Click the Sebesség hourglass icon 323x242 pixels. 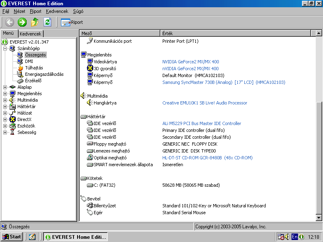(x=13, y=132)
